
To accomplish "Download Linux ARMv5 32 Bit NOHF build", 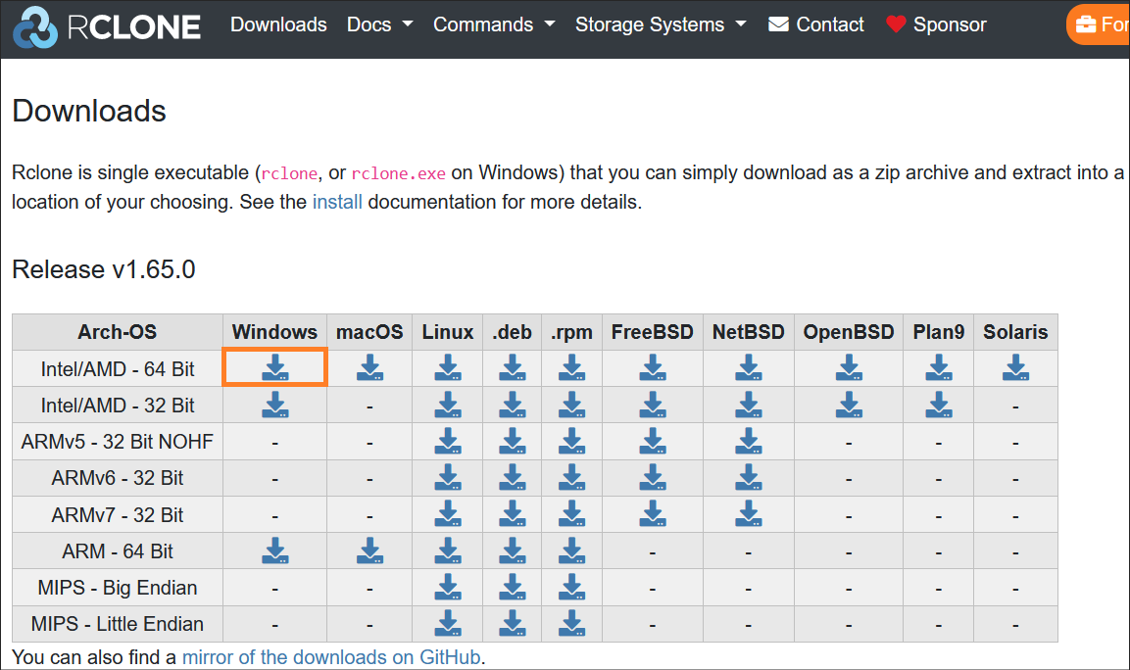I will (x=448, y=441).
